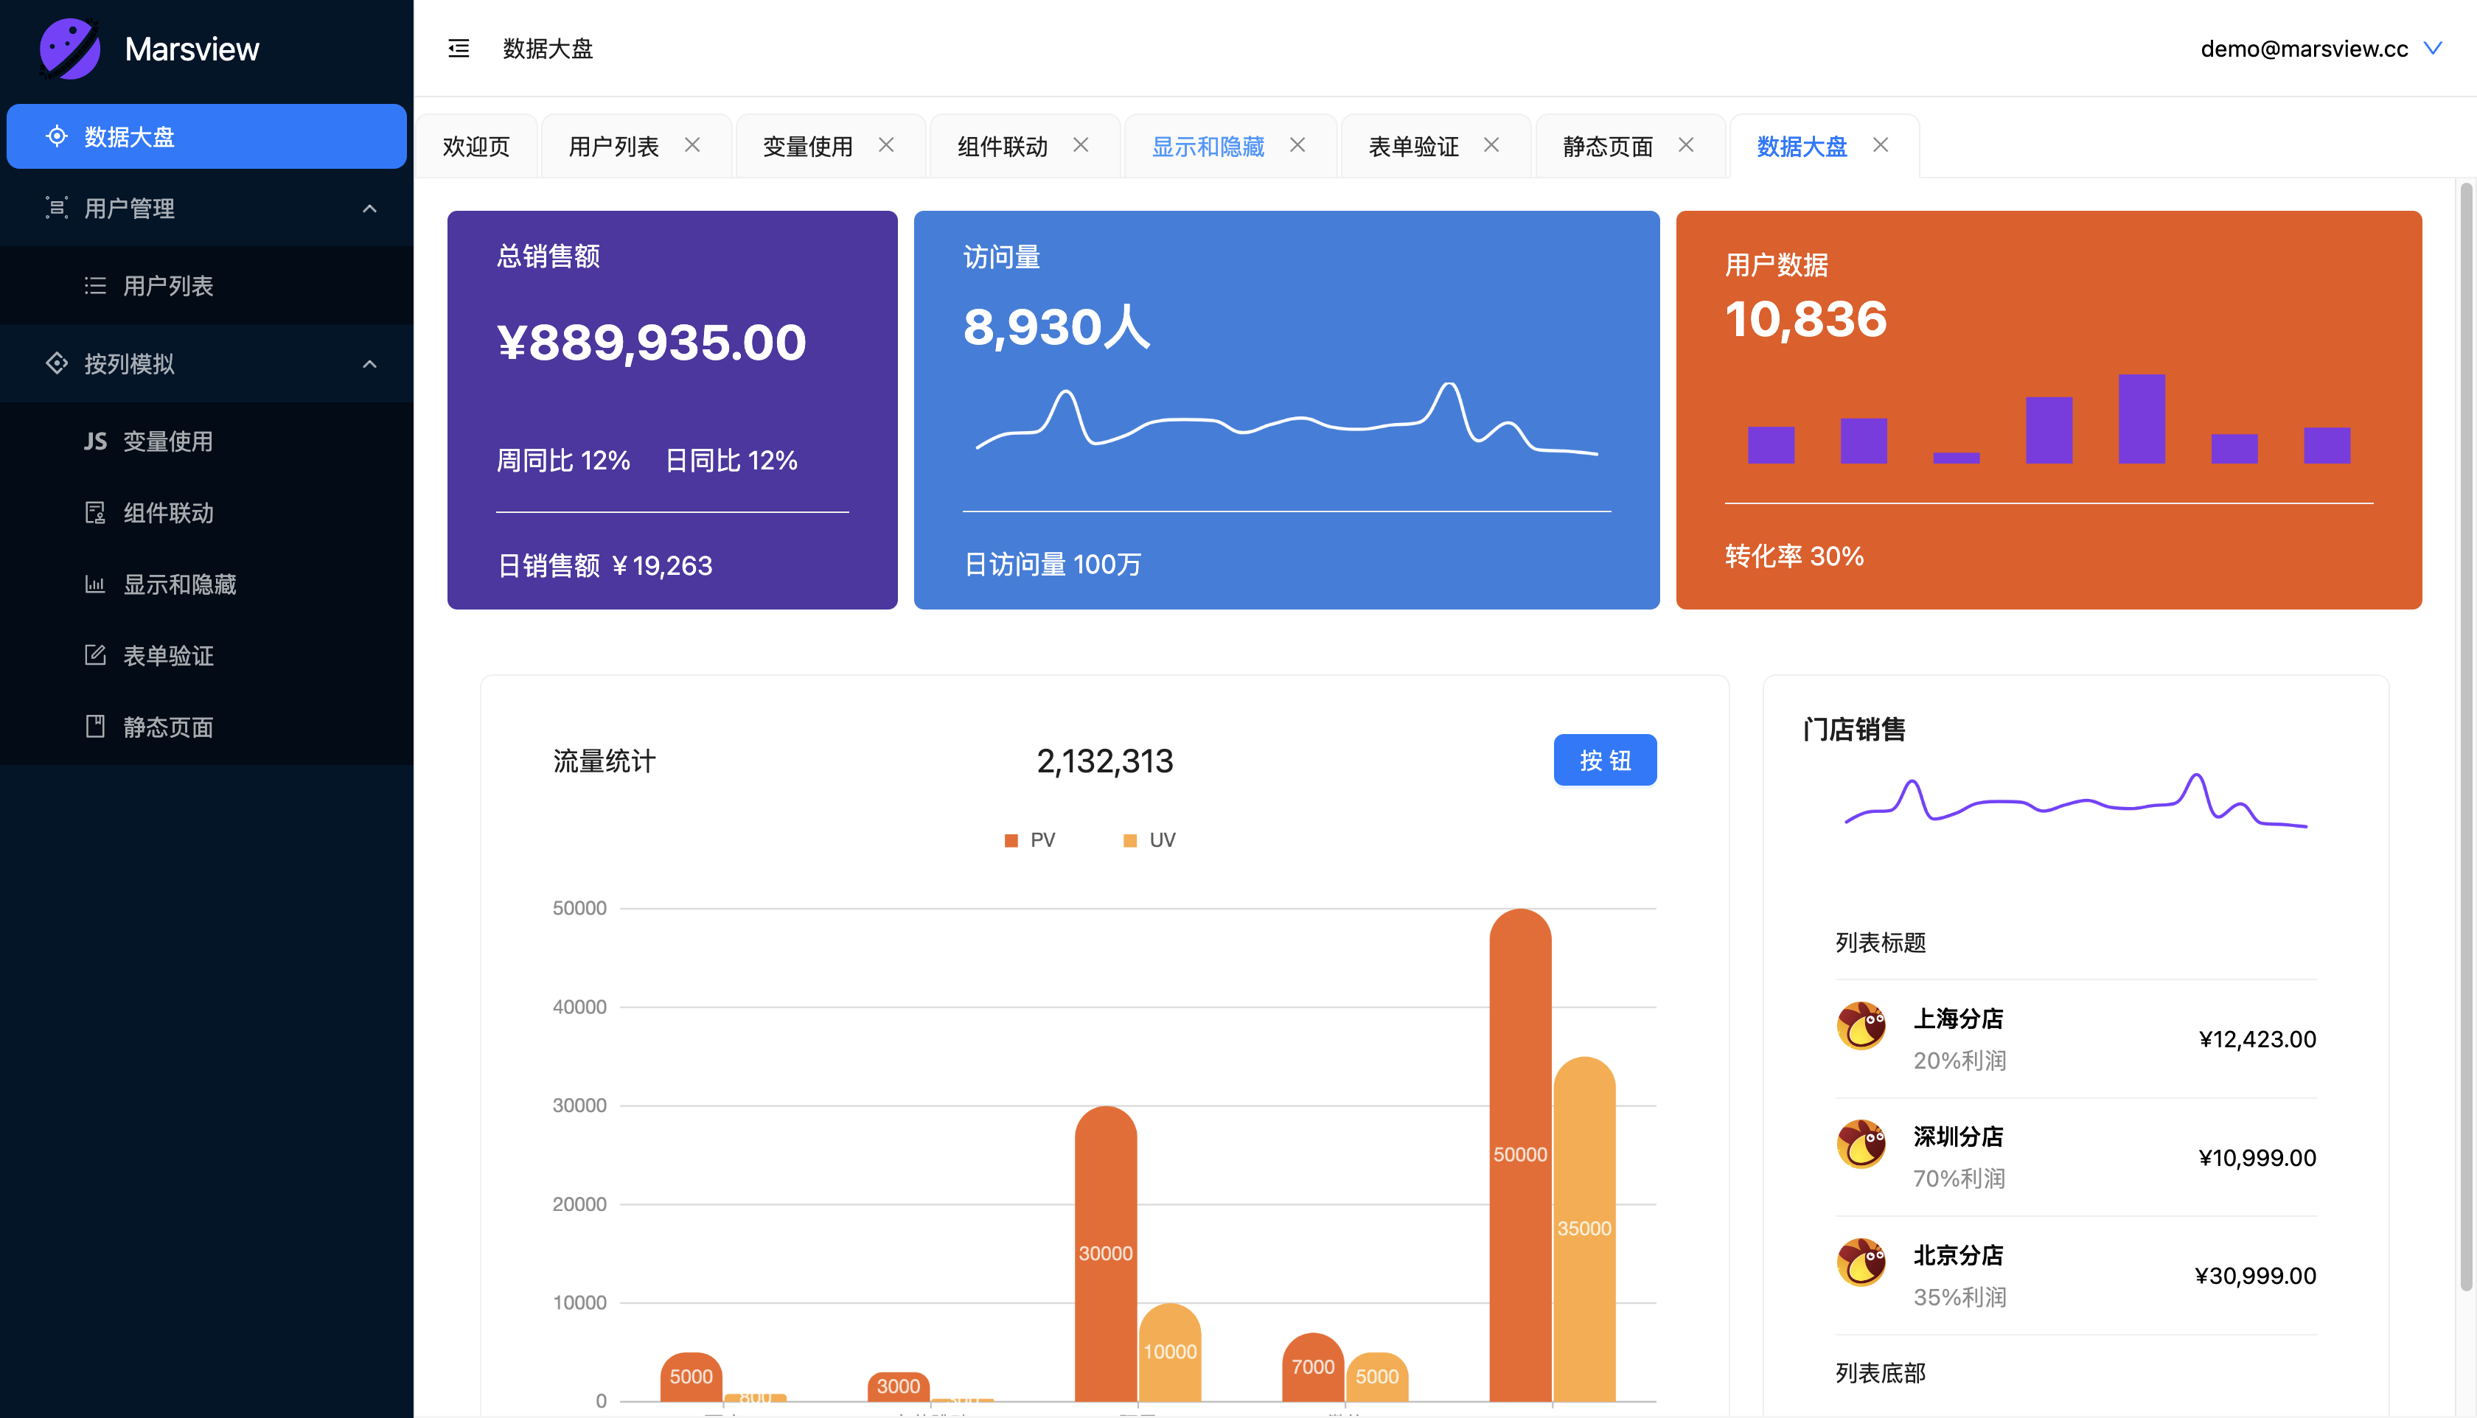The height and width of the screenshot is (1418, 2477).
Task: Click the Marsview logo text
Action: tap(192, 49)
